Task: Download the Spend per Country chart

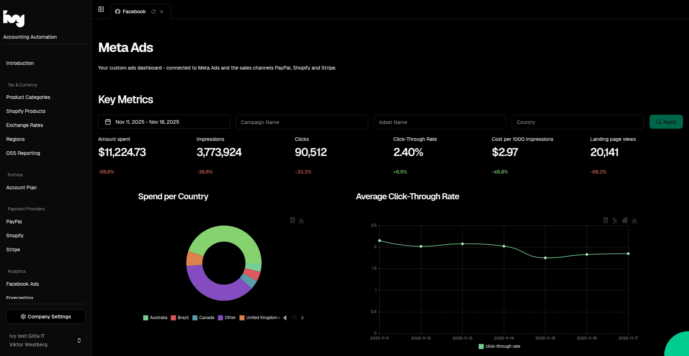Action: coord(301,220)
